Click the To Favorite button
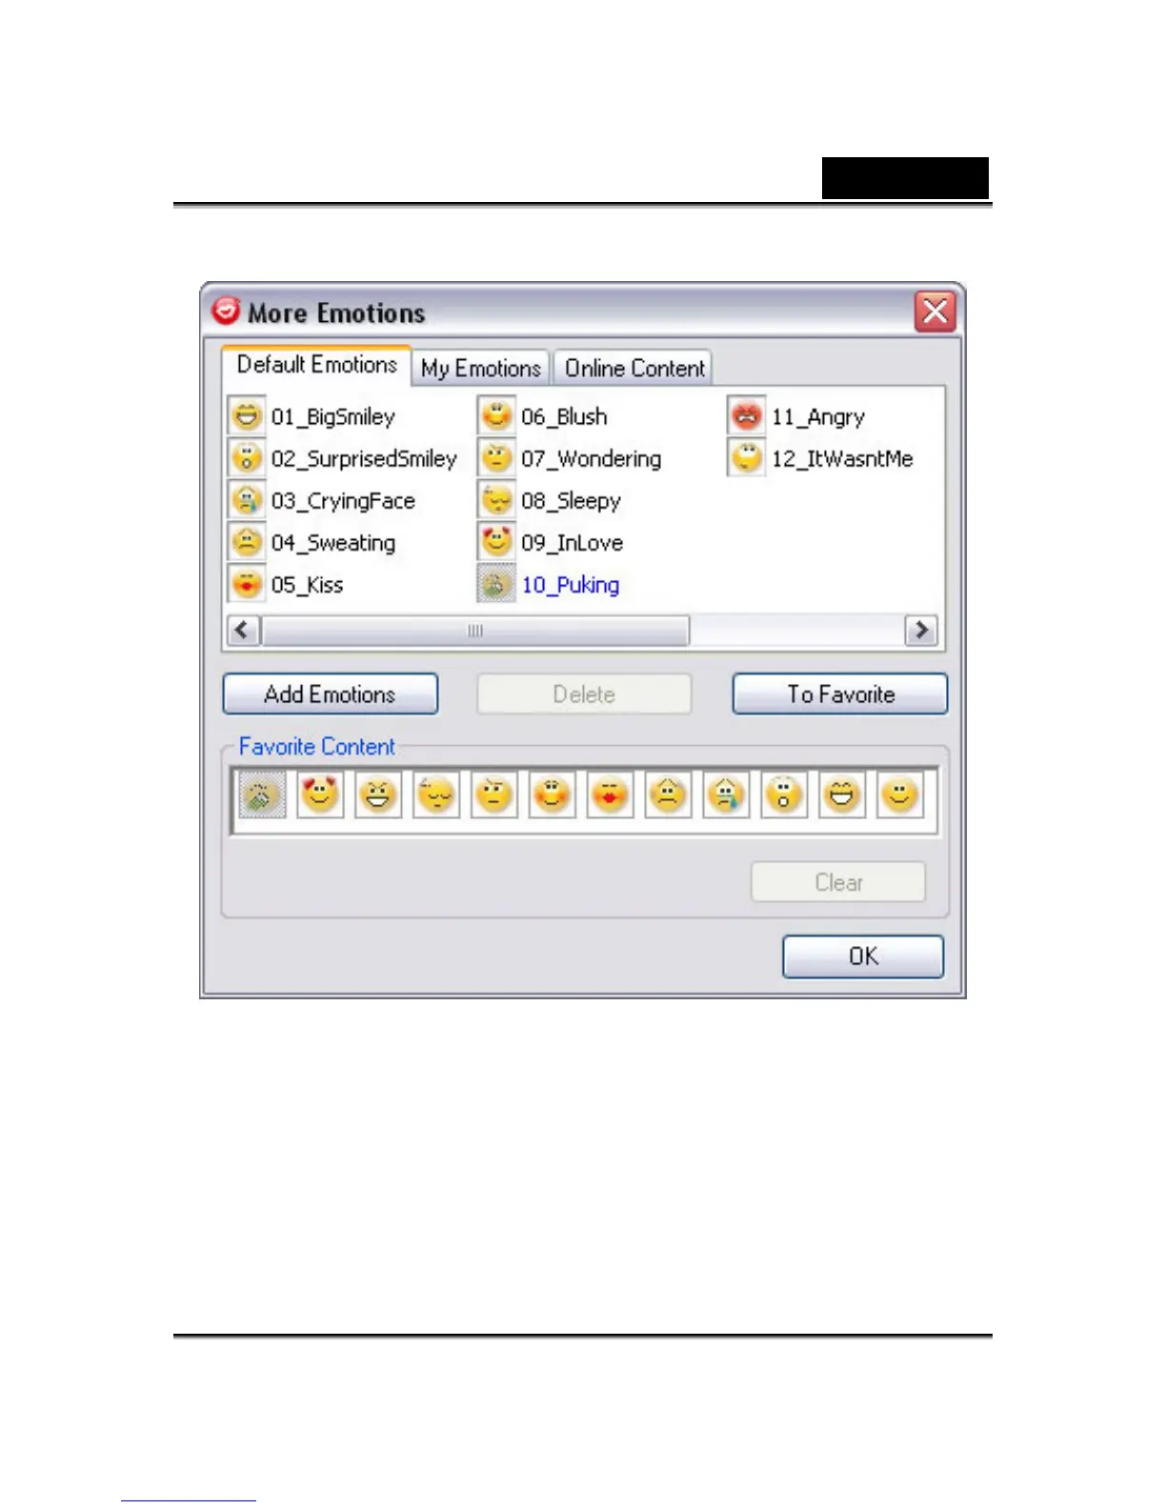Viewport: 1166px width, 1509px height. pos(840,694)
